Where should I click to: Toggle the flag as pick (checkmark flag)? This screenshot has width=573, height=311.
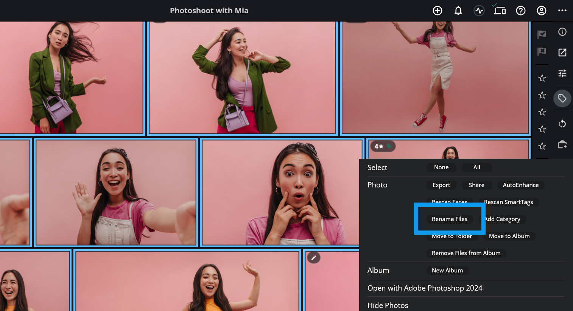tap(542, 34)
